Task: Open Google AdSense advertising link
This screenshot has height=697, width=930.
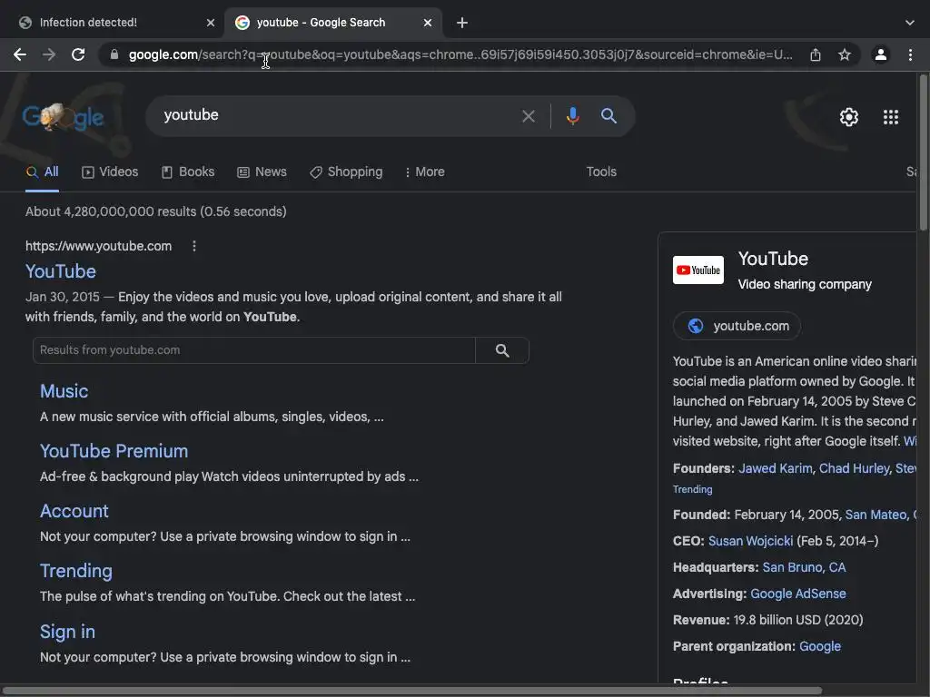Action: (x=797, y=594)
